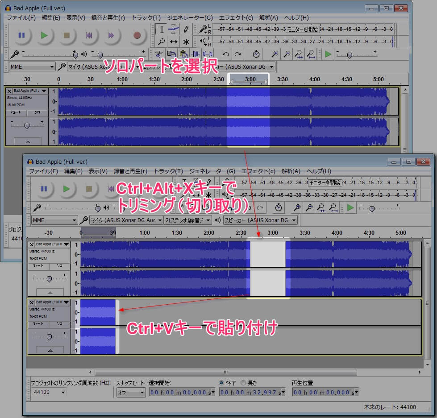Open エフェクト(c) menu in front window
The width and height of the screenshot is (437, 418).
click(258, 171)
